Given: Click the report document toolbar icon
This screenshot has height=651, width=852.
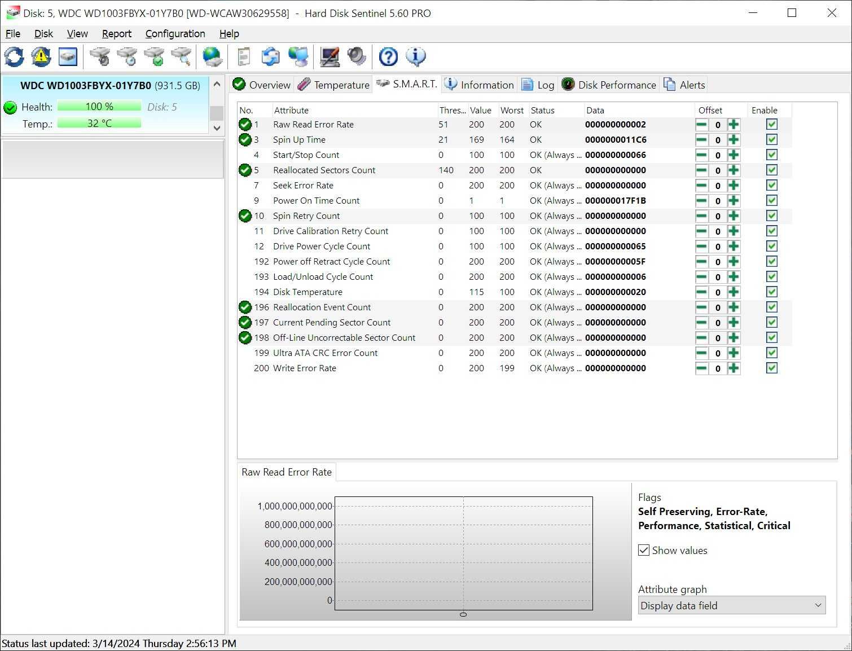Looking at the screenshot, I should pos(244,56).
